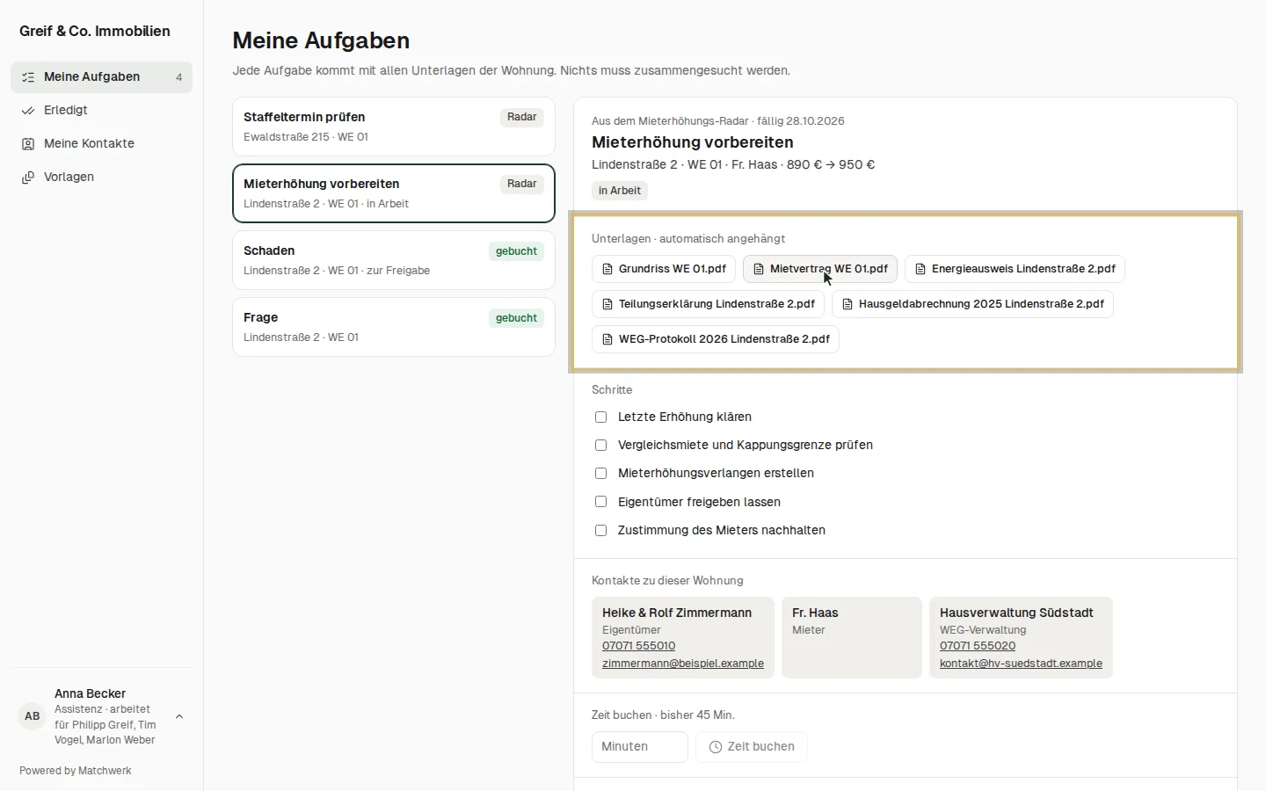Click the Erledigt double-check icon
The image size is (1266, 791).
28,111
